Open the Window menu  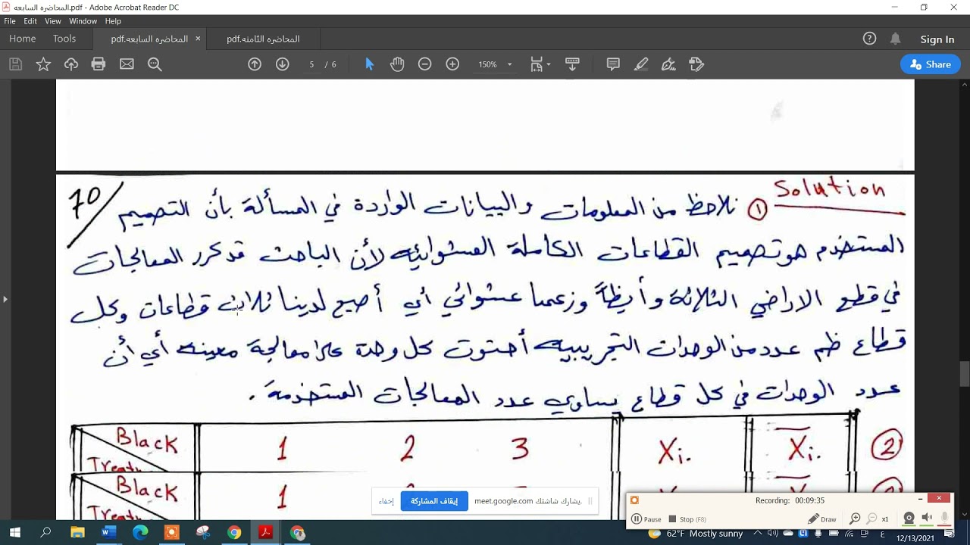[x=83, y=21]
